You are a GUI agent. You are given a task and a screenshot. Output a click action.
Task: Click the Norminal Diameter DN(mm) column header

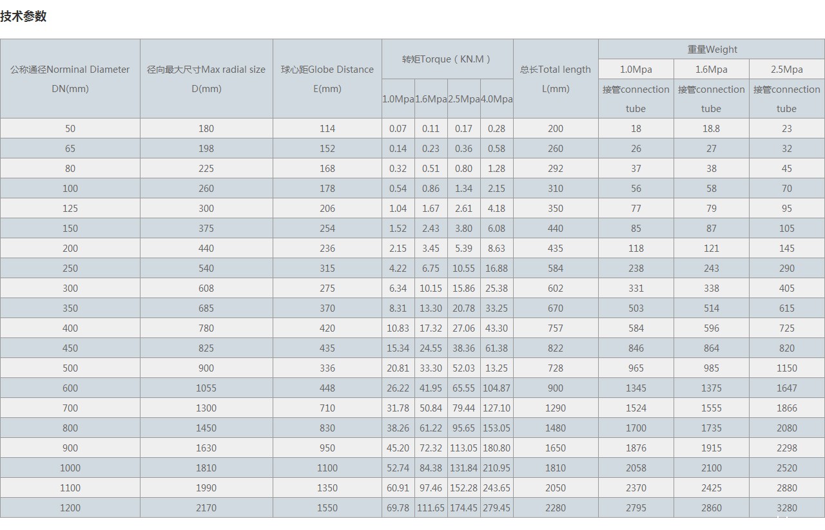pyautogui.click(x=70, y=79)
